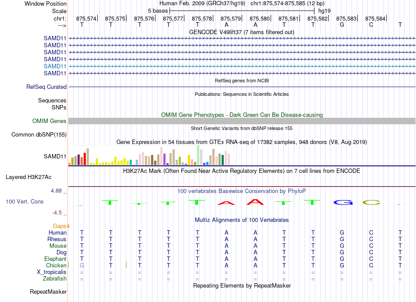Click the 'chr1:' label on the base position ruler
This screenshot has width=416, height=302.
pyautogui.click(x=60, y=18)
